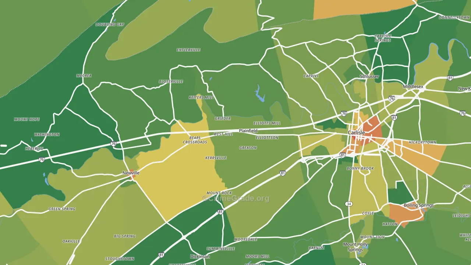Click the Carlisle Springs label
This screenshot has width=471, height=265.
[x=383, y=38]
